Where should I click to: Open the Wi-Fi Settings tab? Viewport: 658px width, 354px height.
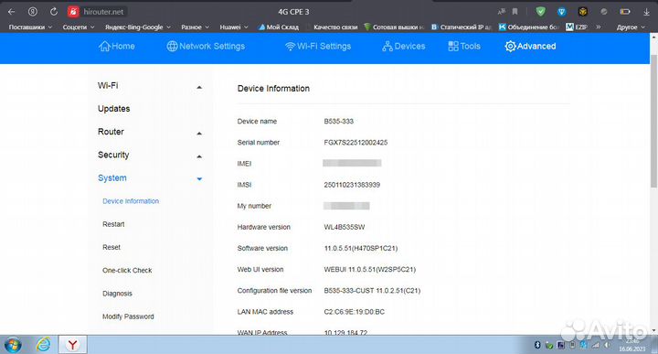[318, 46]
